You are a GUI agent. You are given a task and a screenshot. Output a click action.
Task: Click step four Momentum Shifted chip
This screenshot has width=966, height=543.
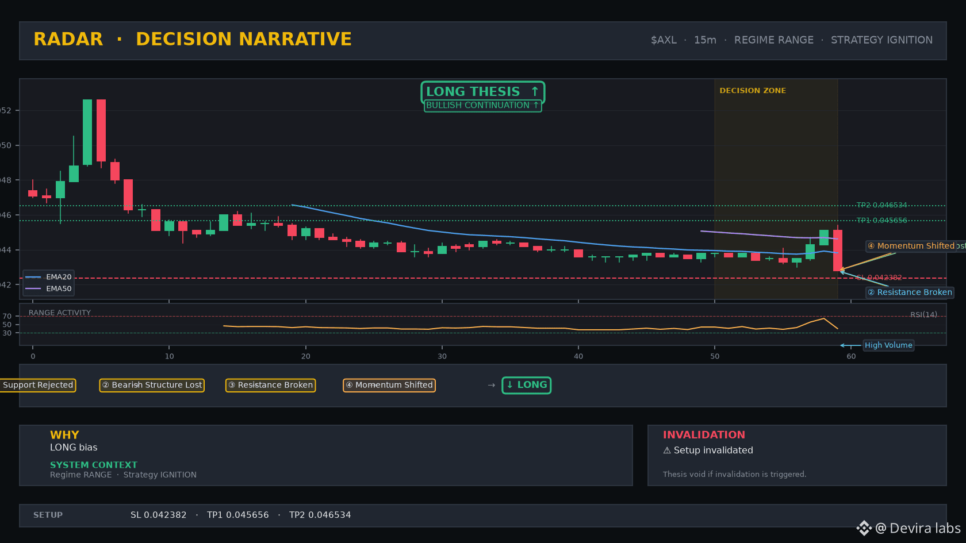coord(389,385)
